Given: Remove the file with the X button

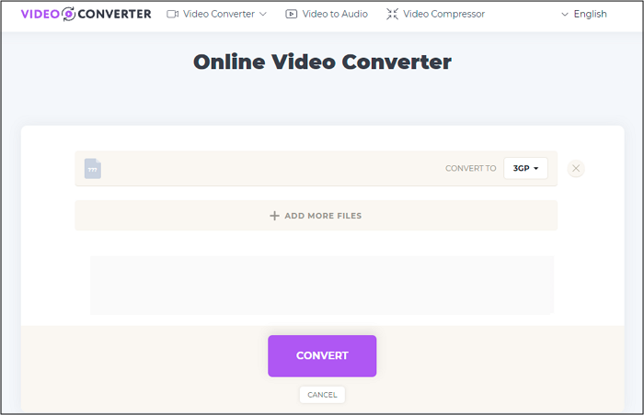Looking at the screenshot, I should click(x=576, y=168).
